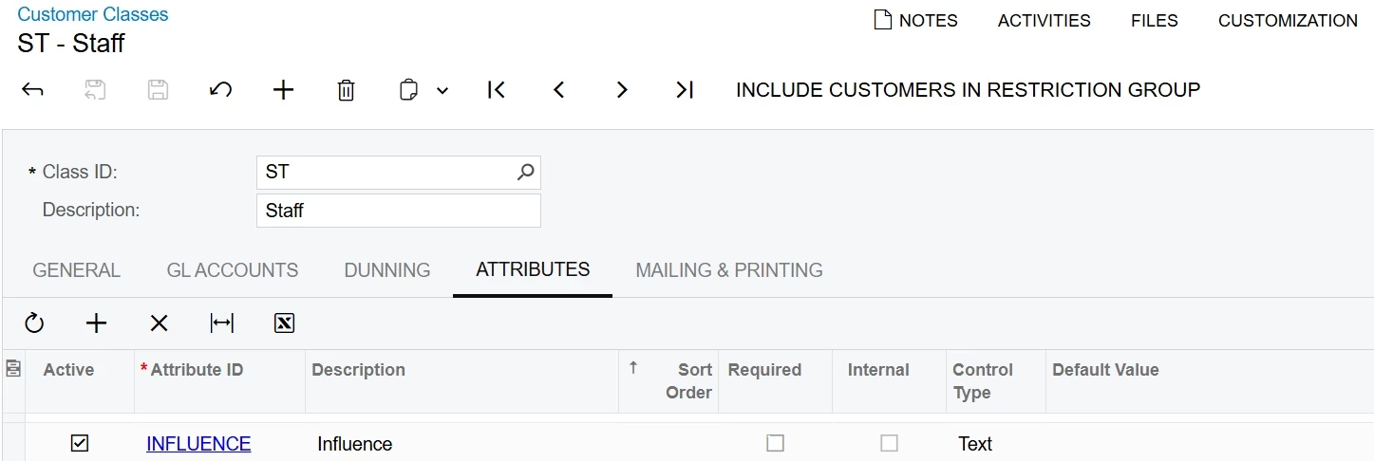Viewport: 1374px width, 461px height.
Task: Open the clipboard dropdown arrow
Action: 442,91
